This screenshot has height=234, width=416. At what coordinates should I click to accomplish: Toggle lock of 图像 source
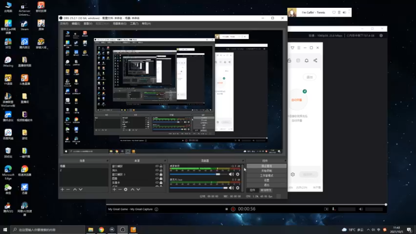(x=161, y=178)
